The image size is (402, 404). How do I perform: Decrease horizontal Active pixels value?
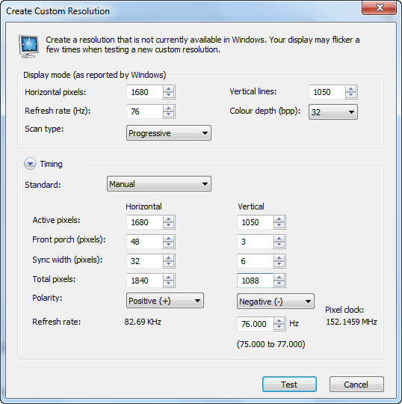[169, 225]
